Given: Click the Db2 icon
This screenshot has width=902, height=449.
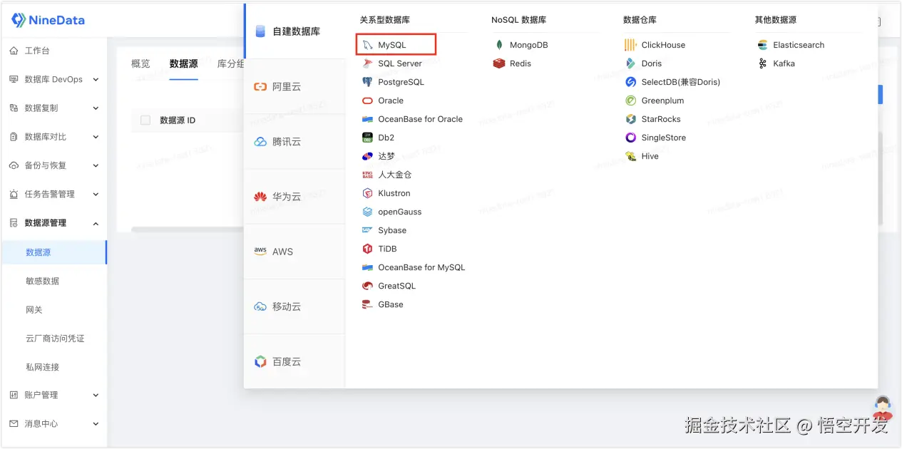Looking at the screenshot, I should 367,138.
